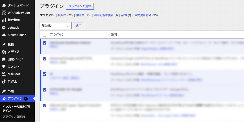This screenshot has width=244, height=122.
Task: Click the 統計情報 bar chart icon
Action: pos(4,20)
